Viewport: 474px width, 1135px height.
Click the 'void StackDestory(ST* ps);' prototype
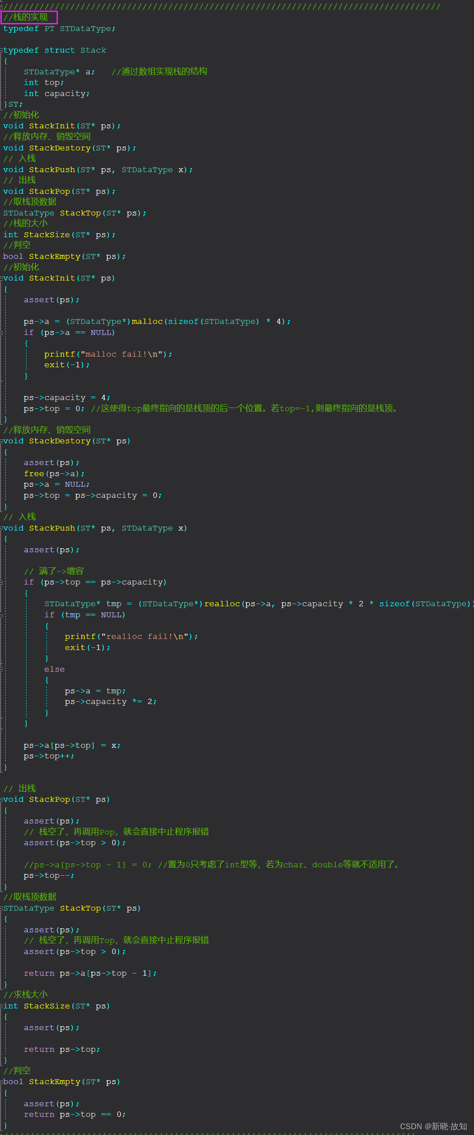point(69,148)
